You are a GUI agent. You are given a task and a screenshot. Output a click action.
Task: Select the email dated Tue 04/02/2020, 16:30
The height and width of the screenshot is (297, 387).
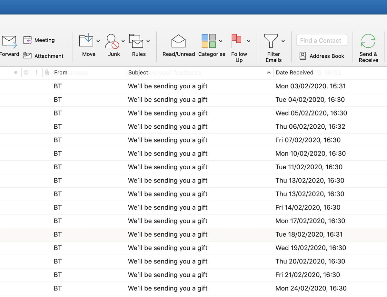click(193, 100)
